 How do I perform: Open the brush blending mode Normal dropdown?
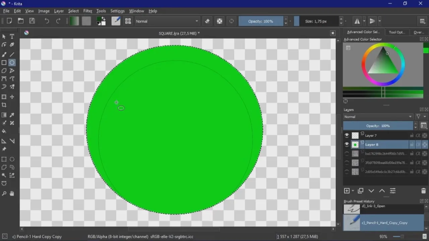[x=167, y=21]
